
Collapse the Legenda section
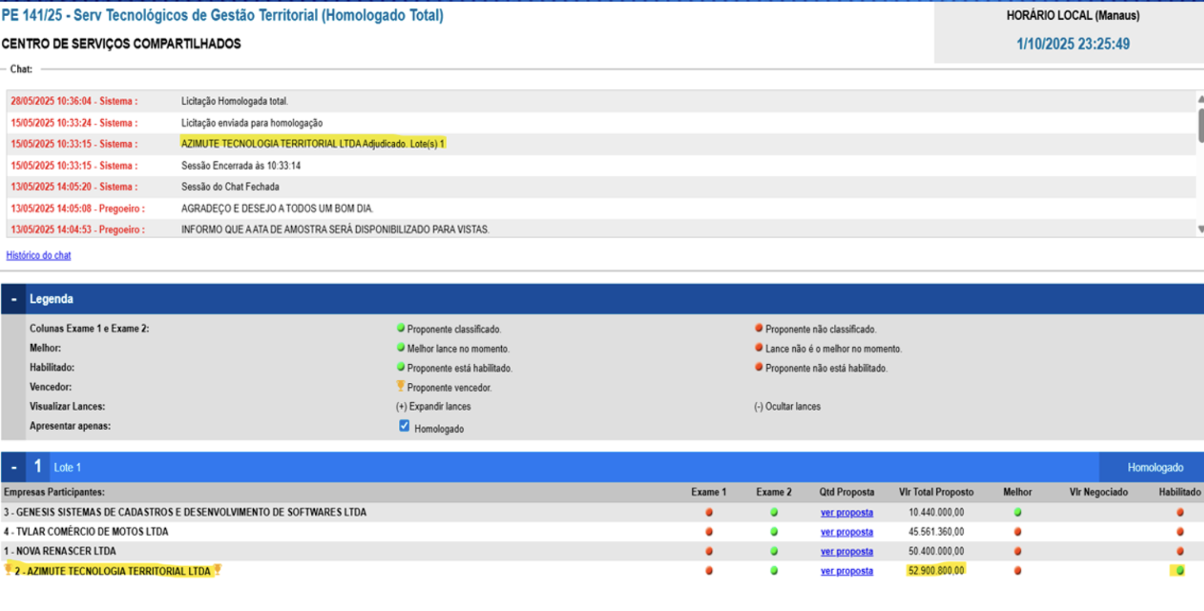[14, 299]
